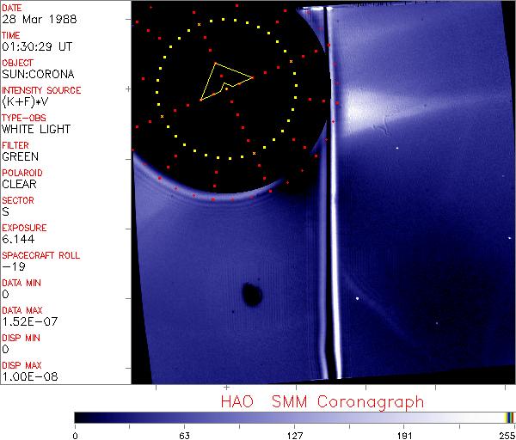Click the yellow stripe at color bar's right end
This screenshot has width=516, height=440.
point(507,418)
